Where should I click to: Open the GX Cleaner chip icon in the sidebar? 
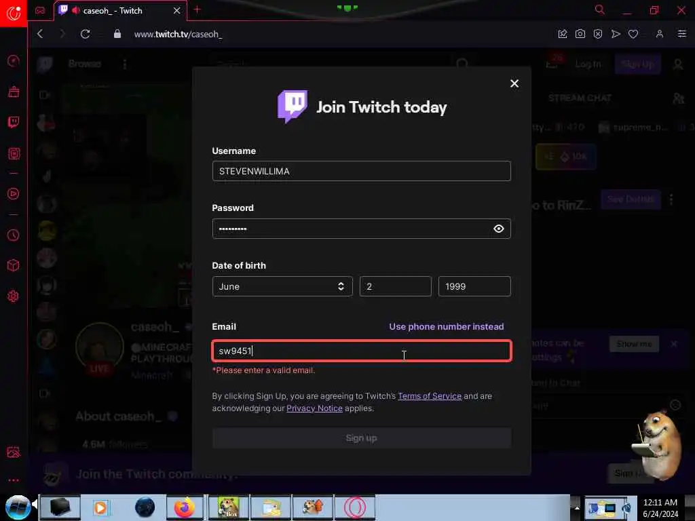coord(14,154)
